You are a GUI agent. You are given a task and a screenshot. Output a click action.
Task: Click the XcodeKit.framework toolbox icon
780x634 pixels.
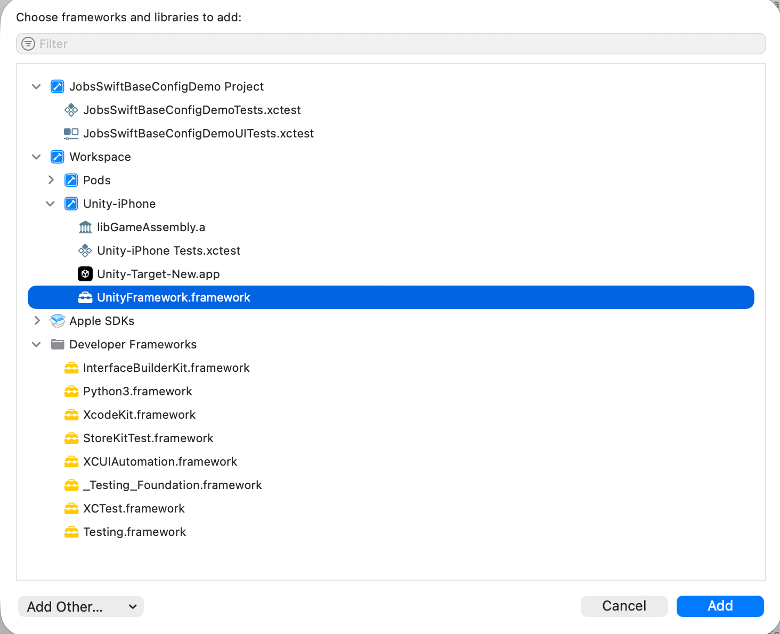(x=71, y=414)
